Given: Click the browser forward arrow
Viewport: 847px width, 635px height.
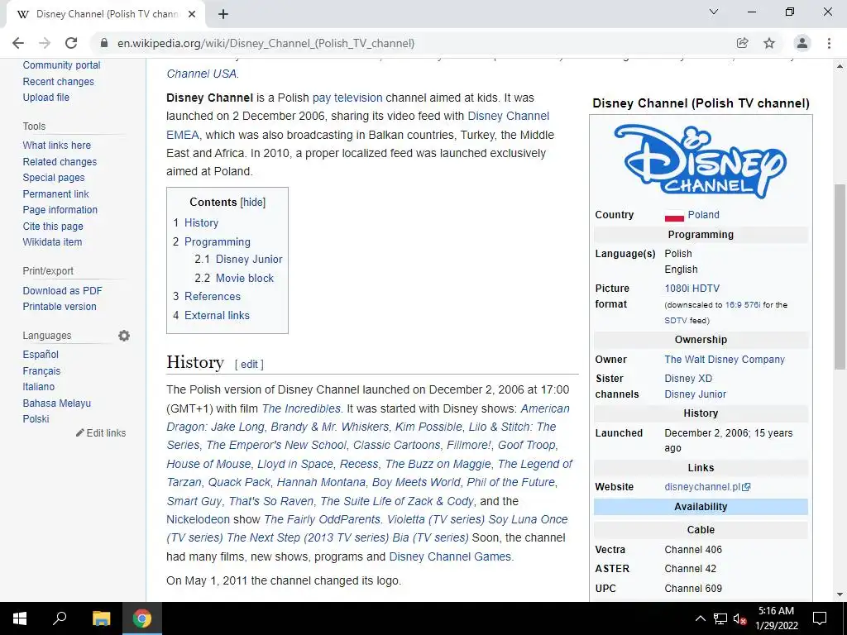Looking at the screenshot, I should [x=45, y=43].
